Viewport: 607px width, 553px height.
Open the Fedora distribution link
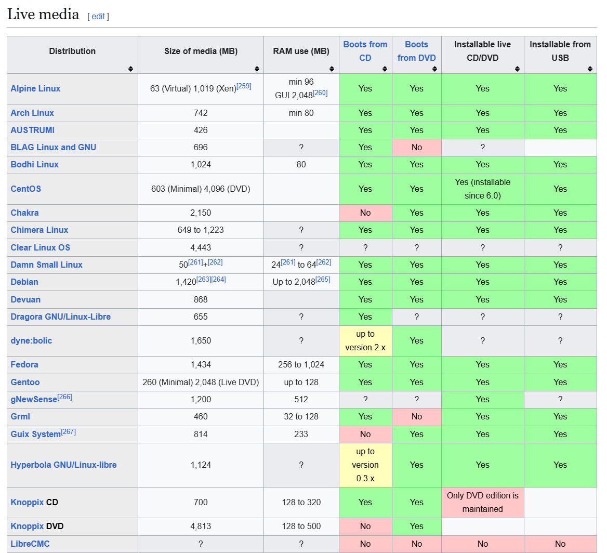(24, 365)
